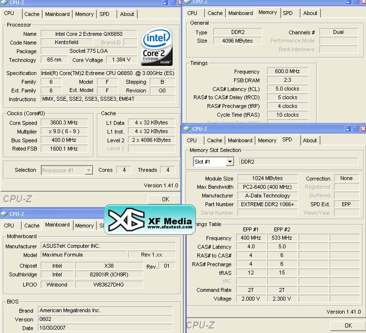Viewport: 366px width, 333px height.
Task: Open About tab in Memory window
Action: [x=310, y=13]
